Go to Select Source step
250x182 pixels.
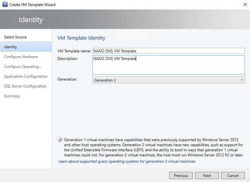15,37
